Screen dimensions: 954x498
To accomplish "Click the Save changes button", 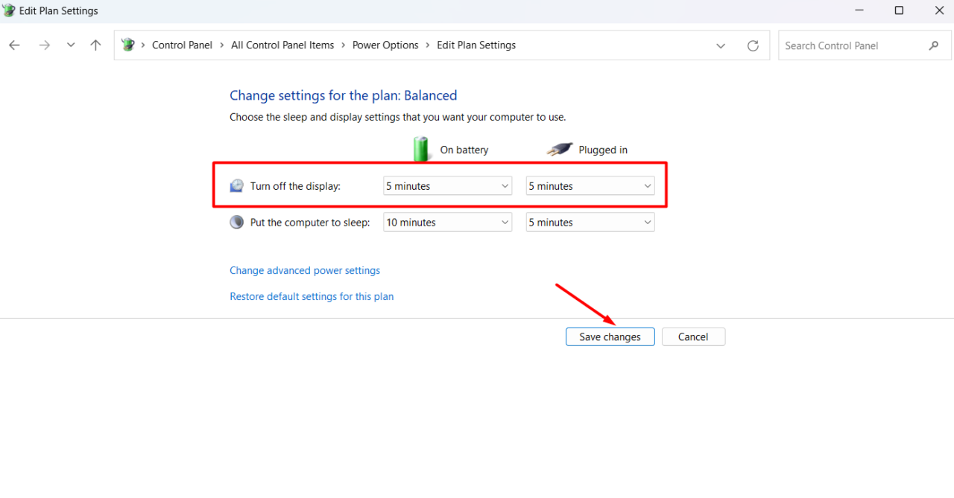I will 610,336.
